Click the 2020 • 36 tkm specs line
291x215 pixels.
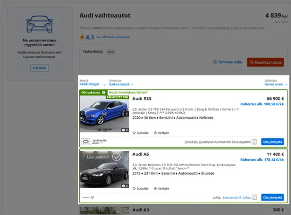[x=173, y=118]
